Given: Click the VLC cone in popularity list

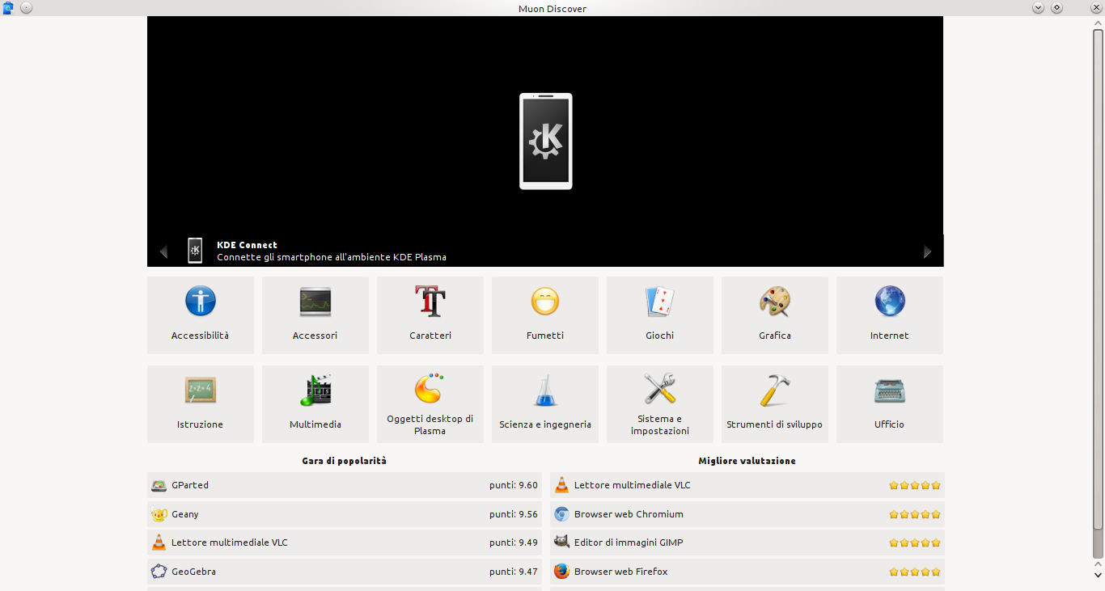Looking at the screenshot, I should click(x=159, y=542).
